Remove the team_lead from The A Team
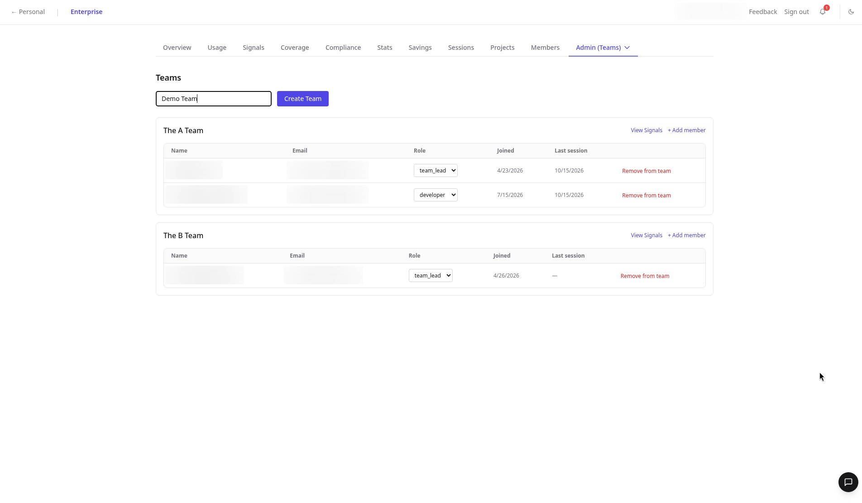Viewport: 862px width, 503px height. pos(646,171)
